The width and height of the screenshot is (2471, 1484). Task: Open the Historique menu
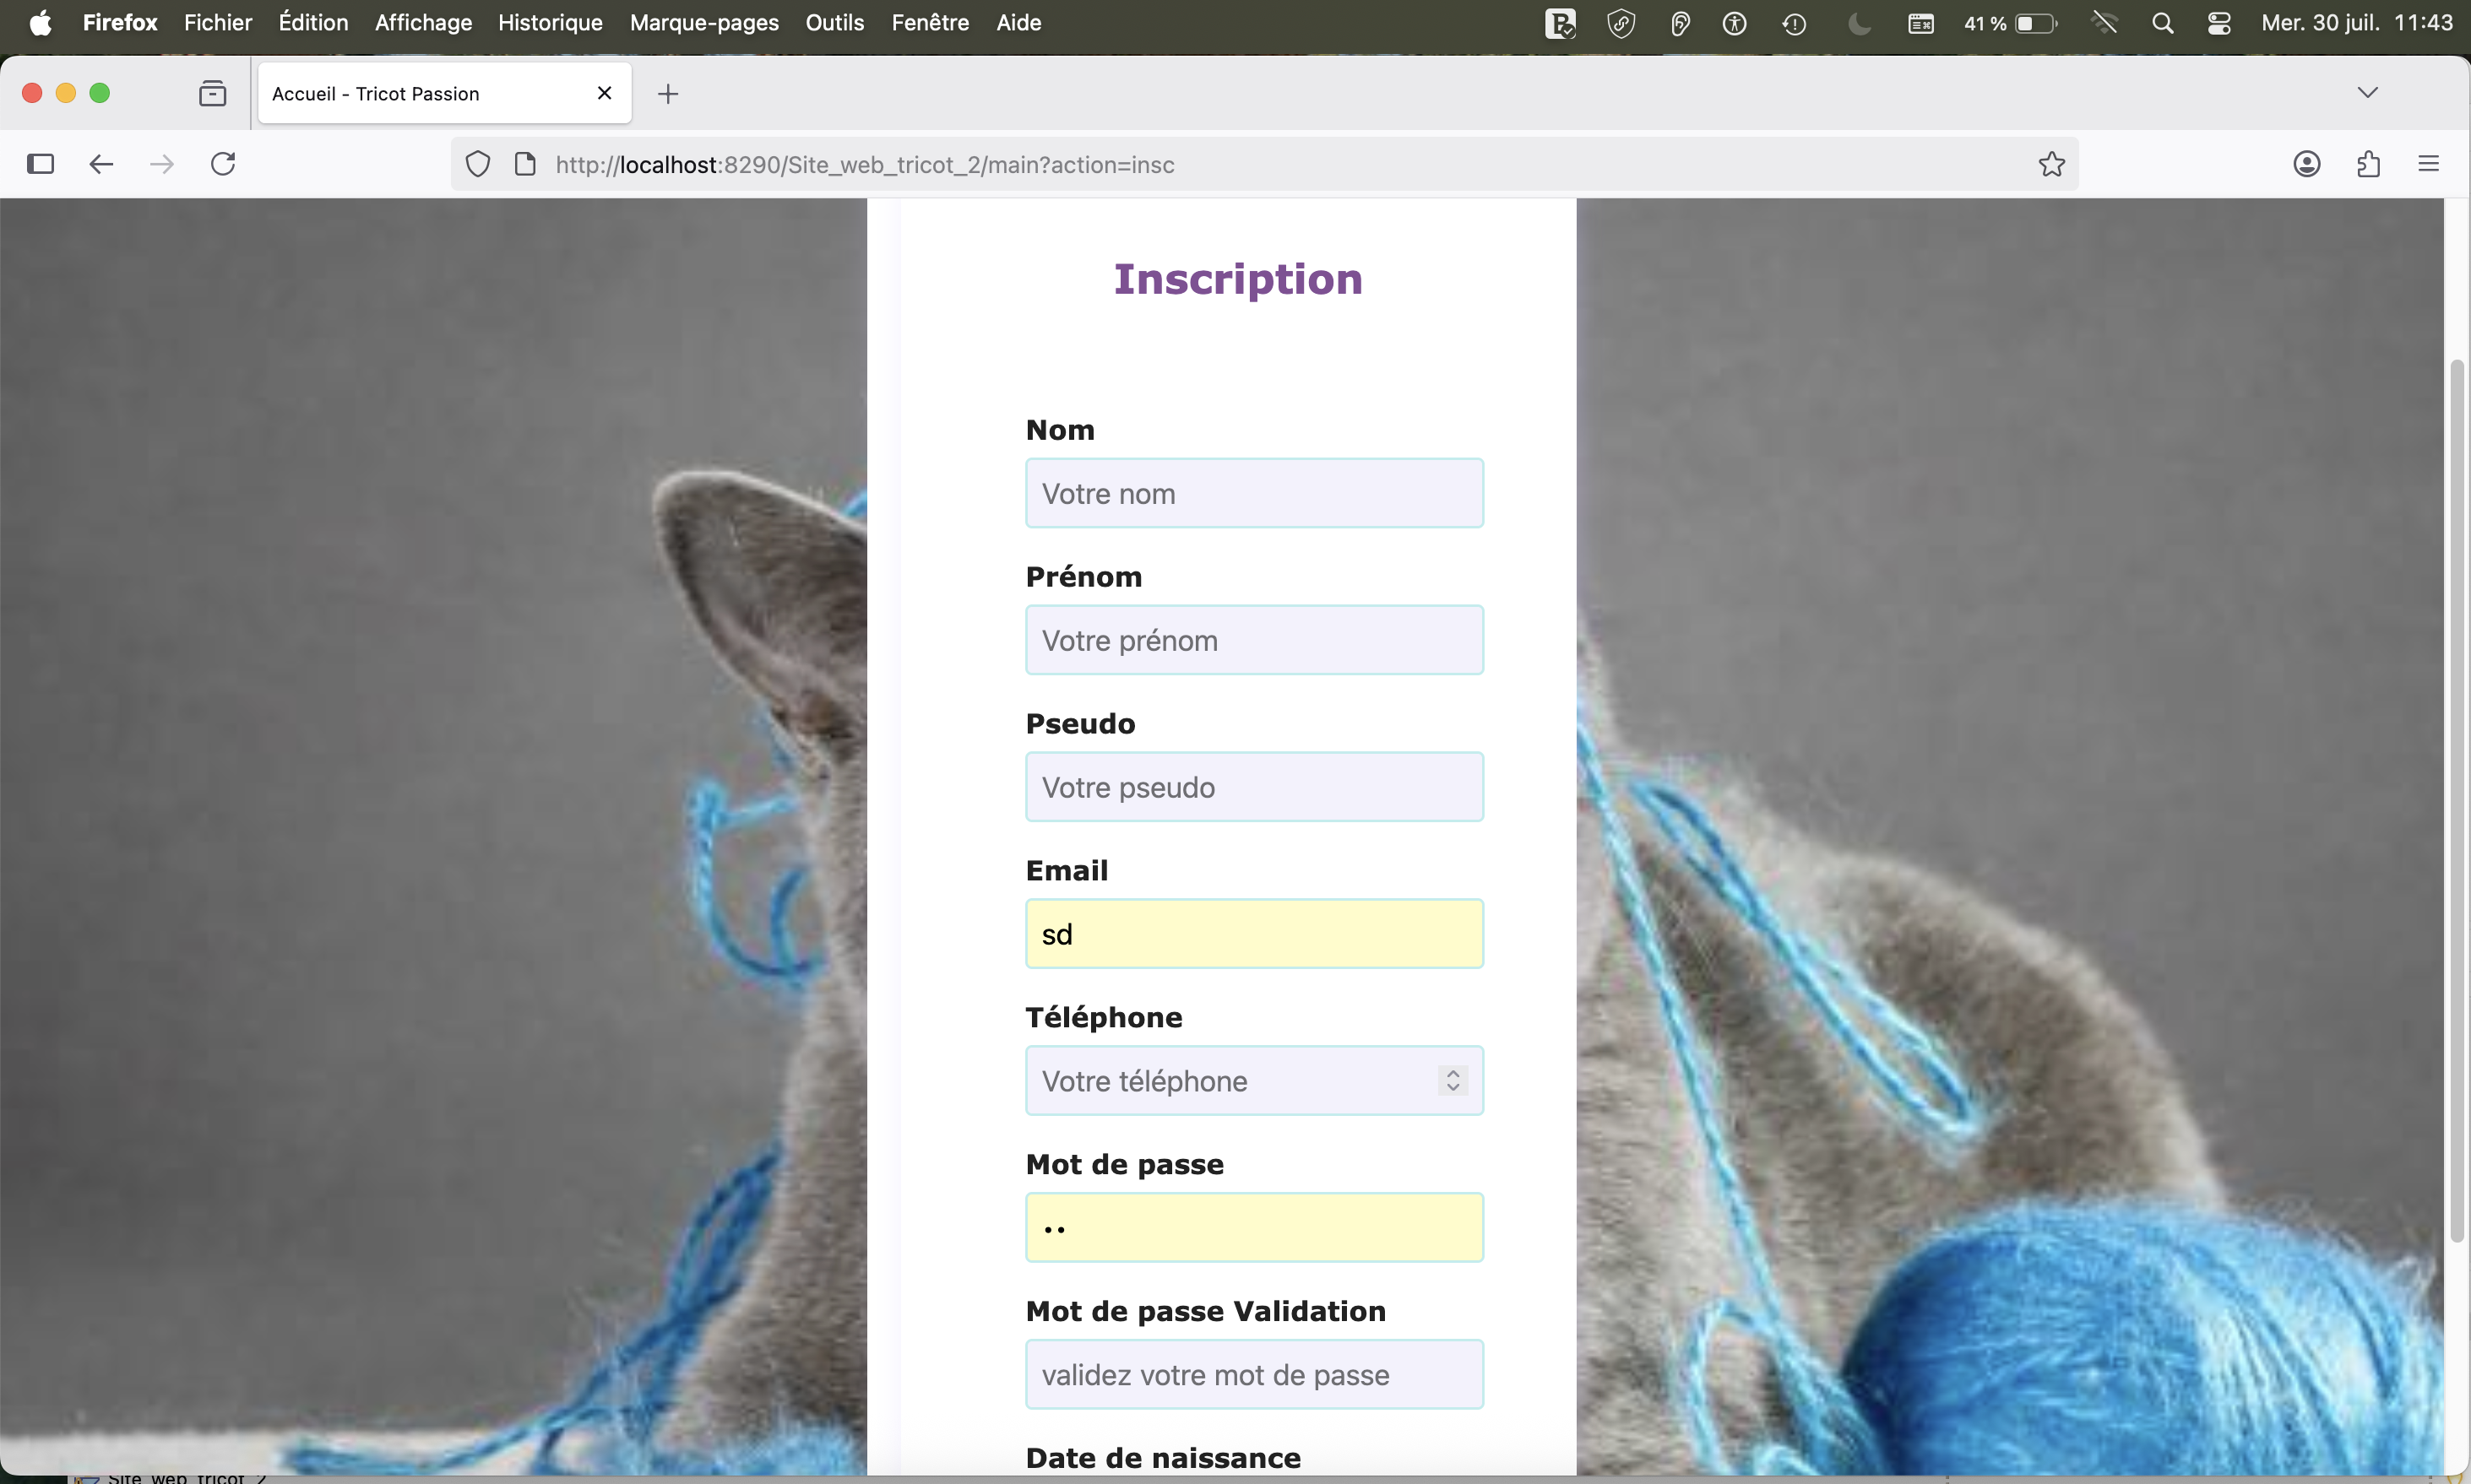tap(551, 22)
